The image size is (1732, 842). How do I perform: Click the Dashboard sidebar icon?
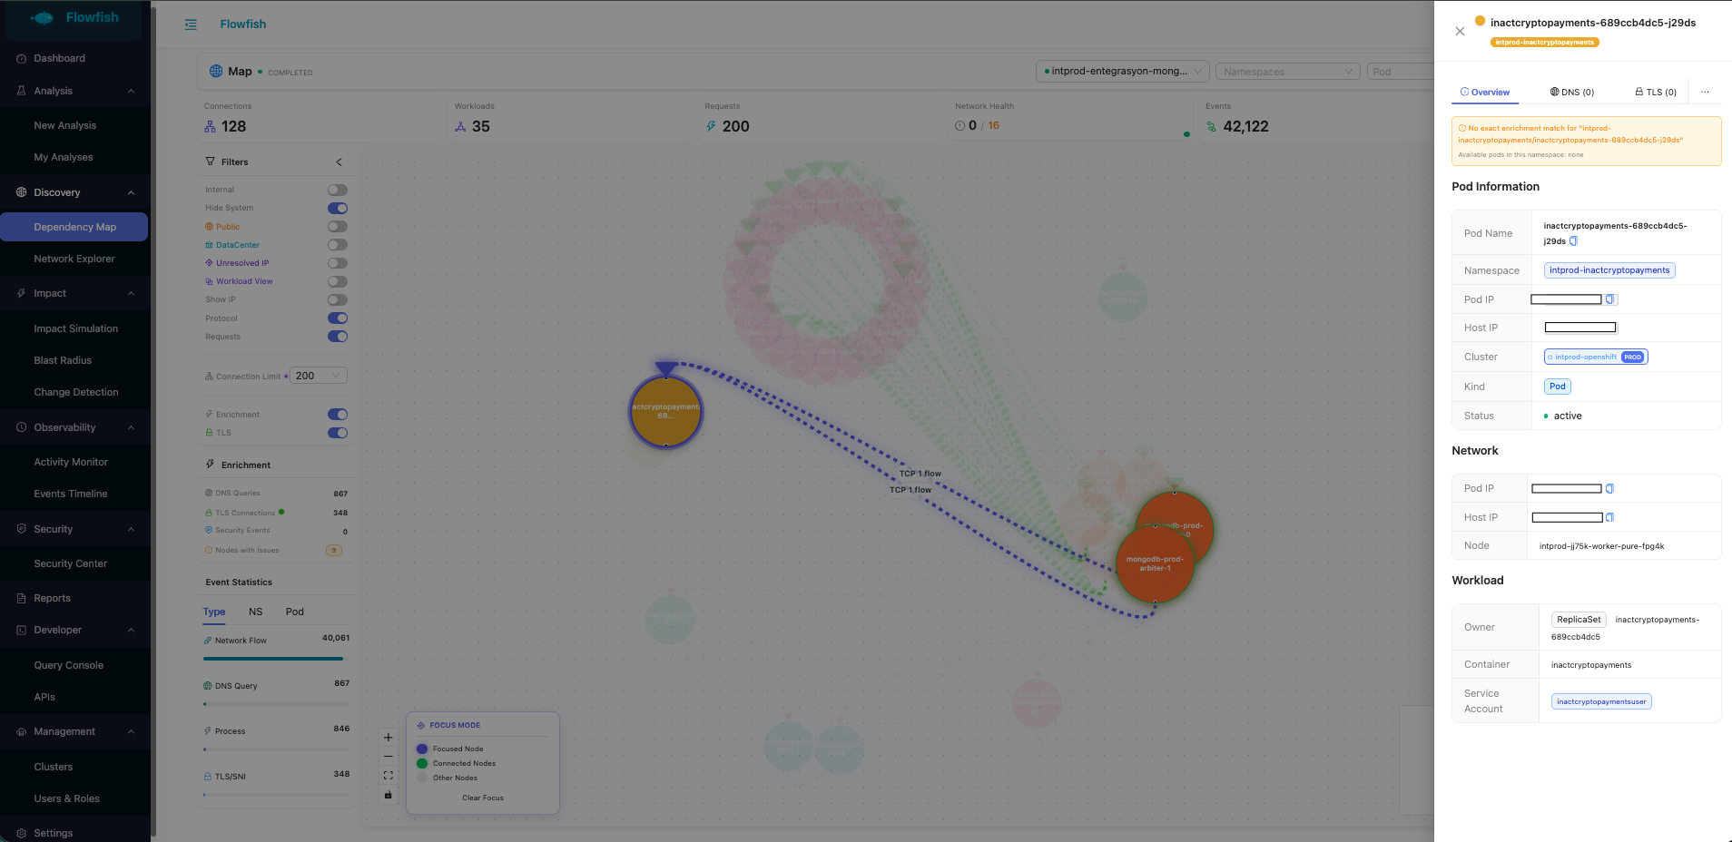pos(22,58)
